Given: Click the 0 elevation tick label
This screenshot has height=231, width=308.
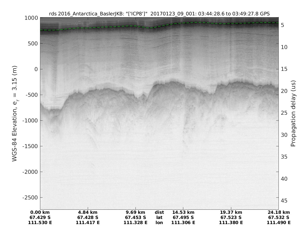Looking at the screenshot, I should point(36,69).
